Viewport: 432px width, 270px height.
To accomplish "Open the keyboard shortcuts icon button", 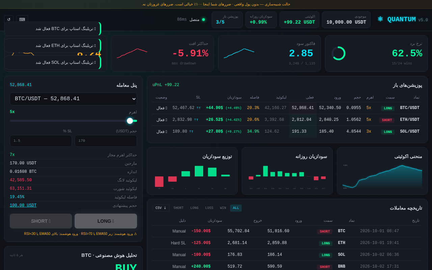I will 22,19.
